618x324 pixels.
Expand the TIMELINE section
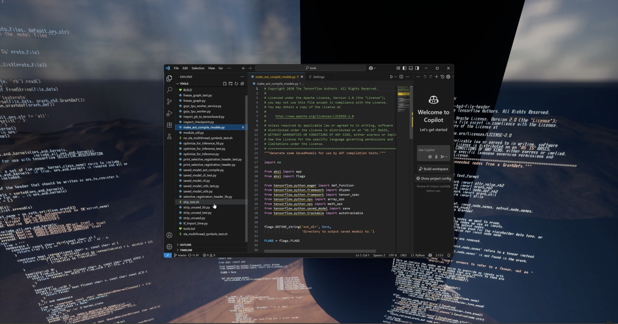tap(186, 250)
